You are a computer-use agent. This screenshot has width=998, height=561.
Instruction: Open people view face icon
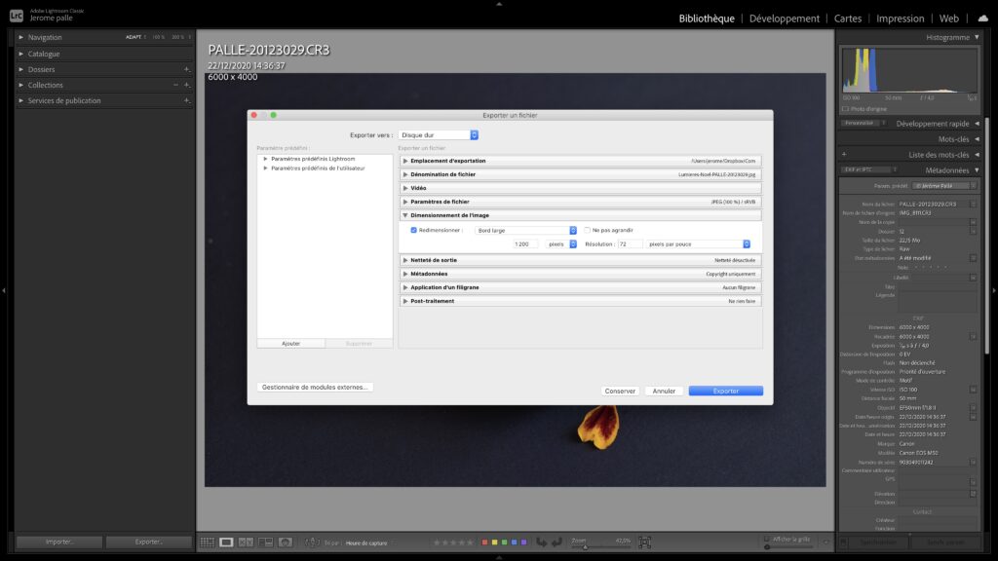tap(286, 542)
